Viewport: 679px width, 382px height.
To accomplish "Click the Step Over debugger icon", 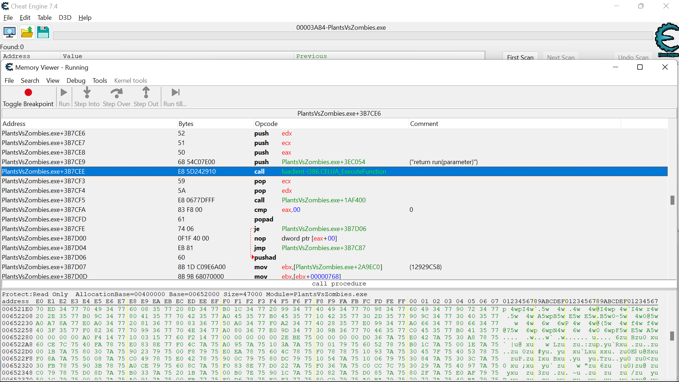I will [x=117, y=92].
